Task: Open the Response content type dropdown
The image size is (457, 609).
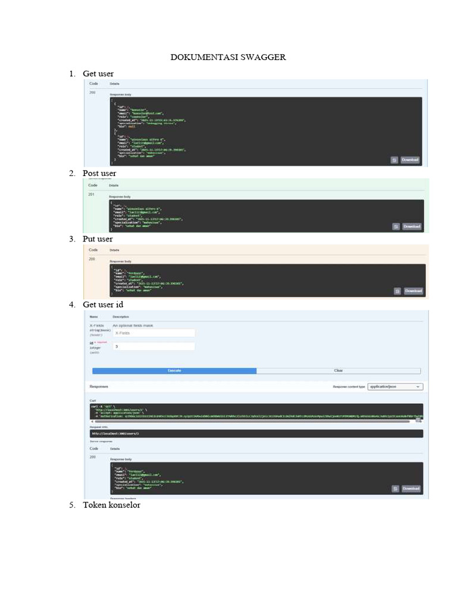Action: coord(395,387)
